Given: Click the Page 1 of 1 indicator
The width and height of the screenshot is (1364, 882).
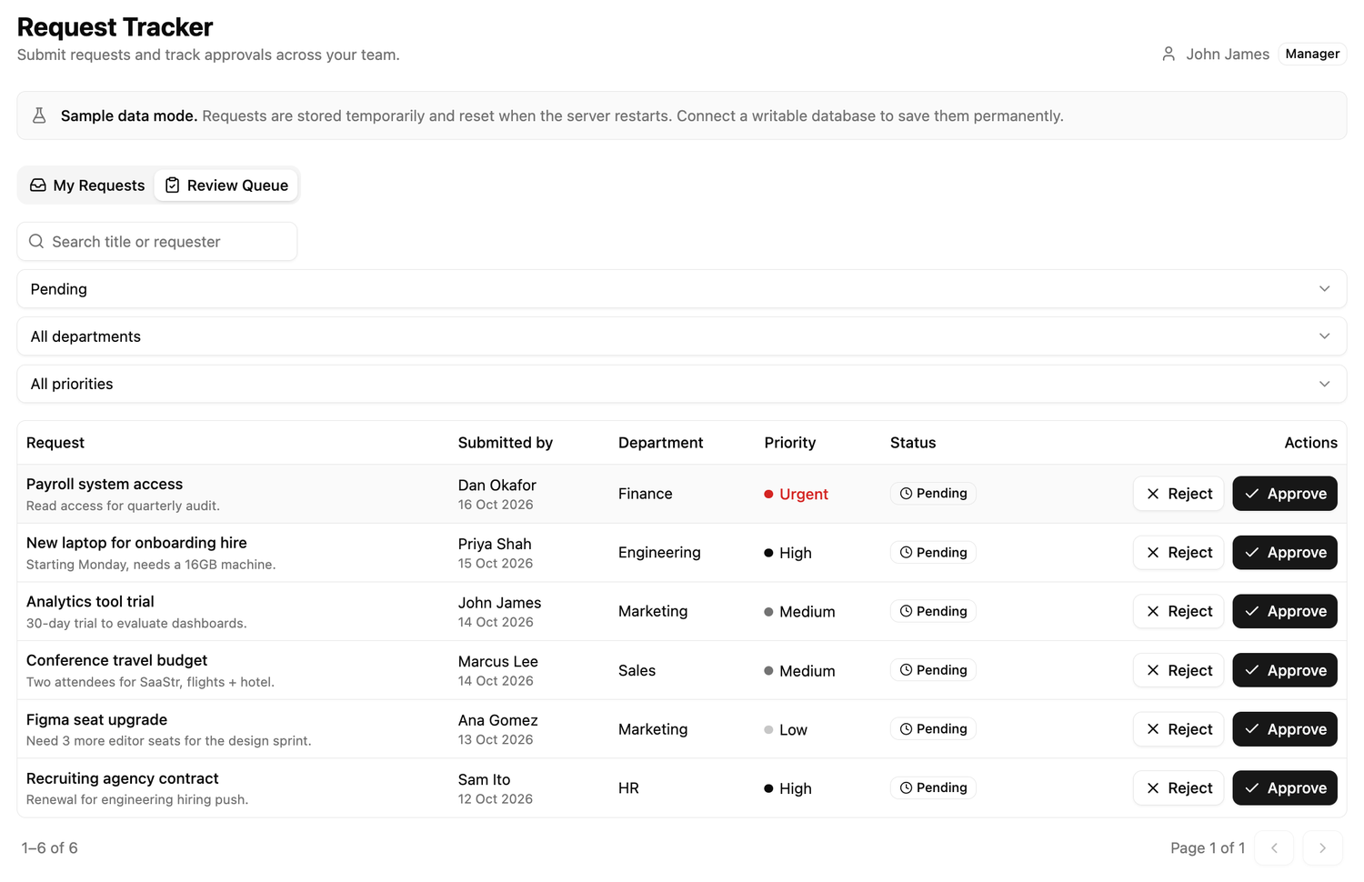Looking at the screenshot, I should pyautogui.click(x=1208, y=848).
